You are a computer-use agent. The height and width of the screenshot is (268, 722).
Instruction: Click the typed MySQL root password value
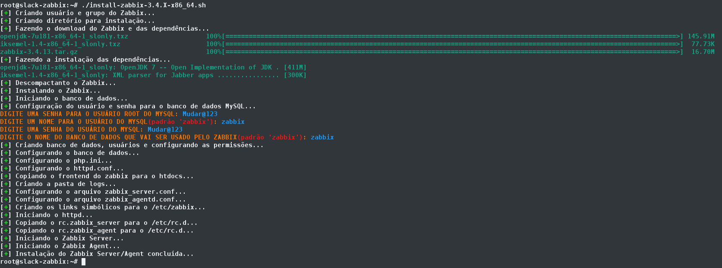click(x=200, y=114)
